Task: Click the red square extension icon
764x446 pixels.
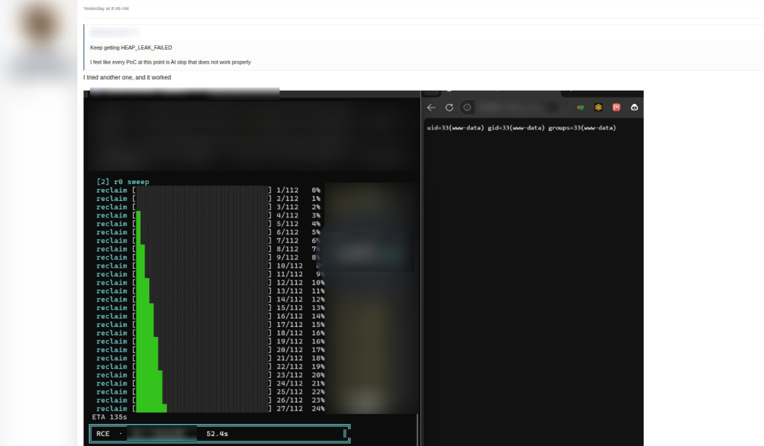Action: 616,108
